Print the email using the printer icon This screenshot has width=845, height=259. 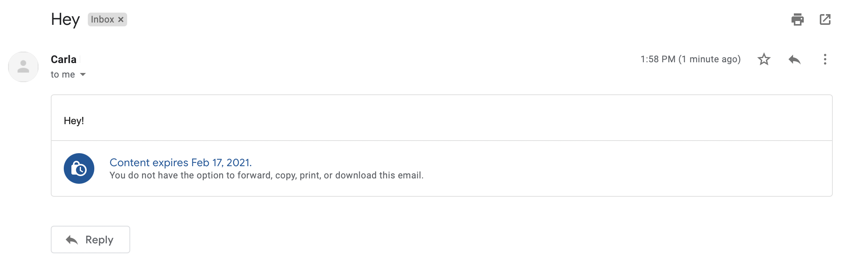(797, 19)
